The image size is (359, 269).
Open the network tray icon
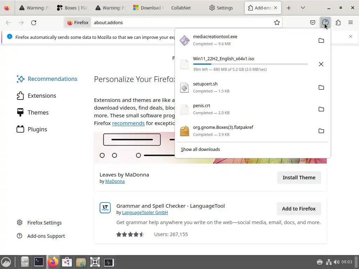click(x=329, y=262)
